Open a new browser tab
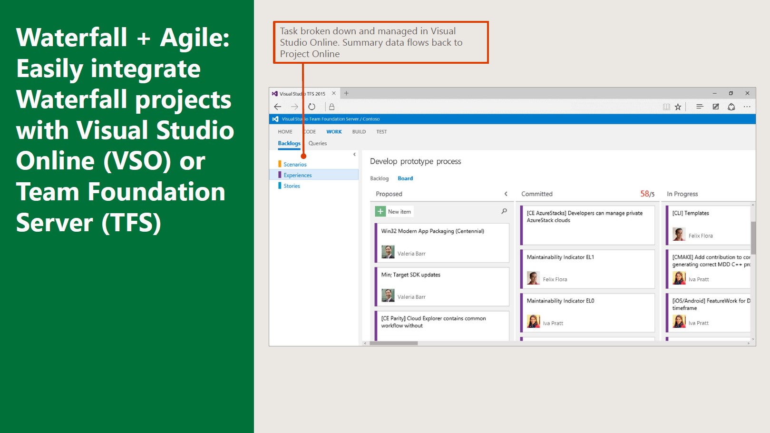This screenshot has height=433, width=770. point(346,93)
